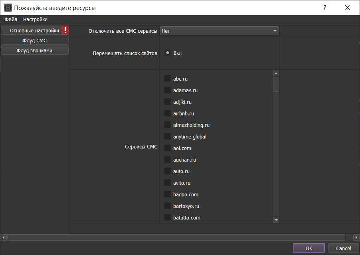The height and width of the screenshot is (255, 360).
Task: Switch to the Флуд СМС tab
Action: point(35,40)
